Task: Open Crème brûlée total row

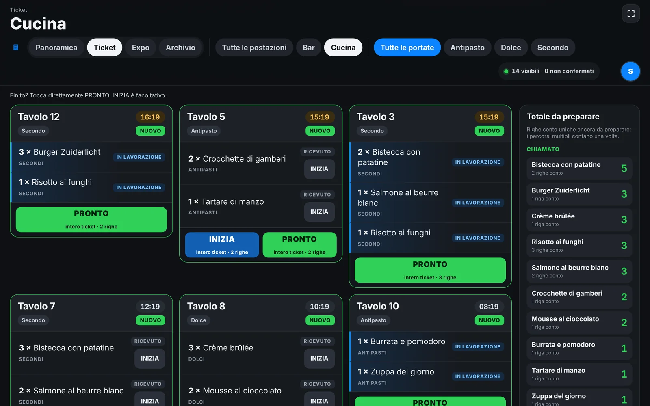Action: [579, 220]
